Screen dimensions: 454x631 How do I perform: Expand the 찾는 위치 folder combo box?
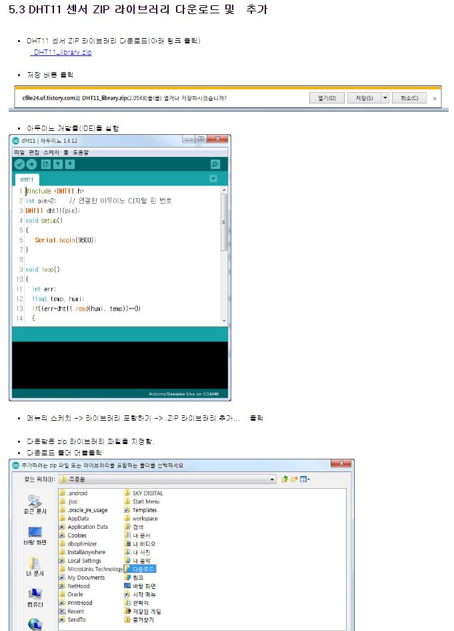pyautogui.click(x=273, y=479)
